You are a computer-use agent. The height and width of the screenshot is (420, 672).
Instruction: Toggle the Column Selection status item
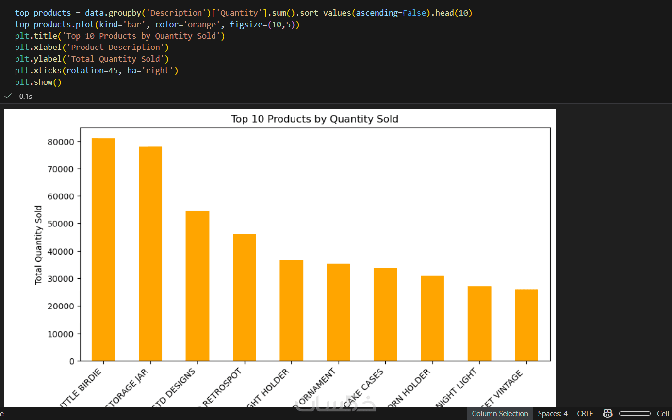[x=500, y=413]
